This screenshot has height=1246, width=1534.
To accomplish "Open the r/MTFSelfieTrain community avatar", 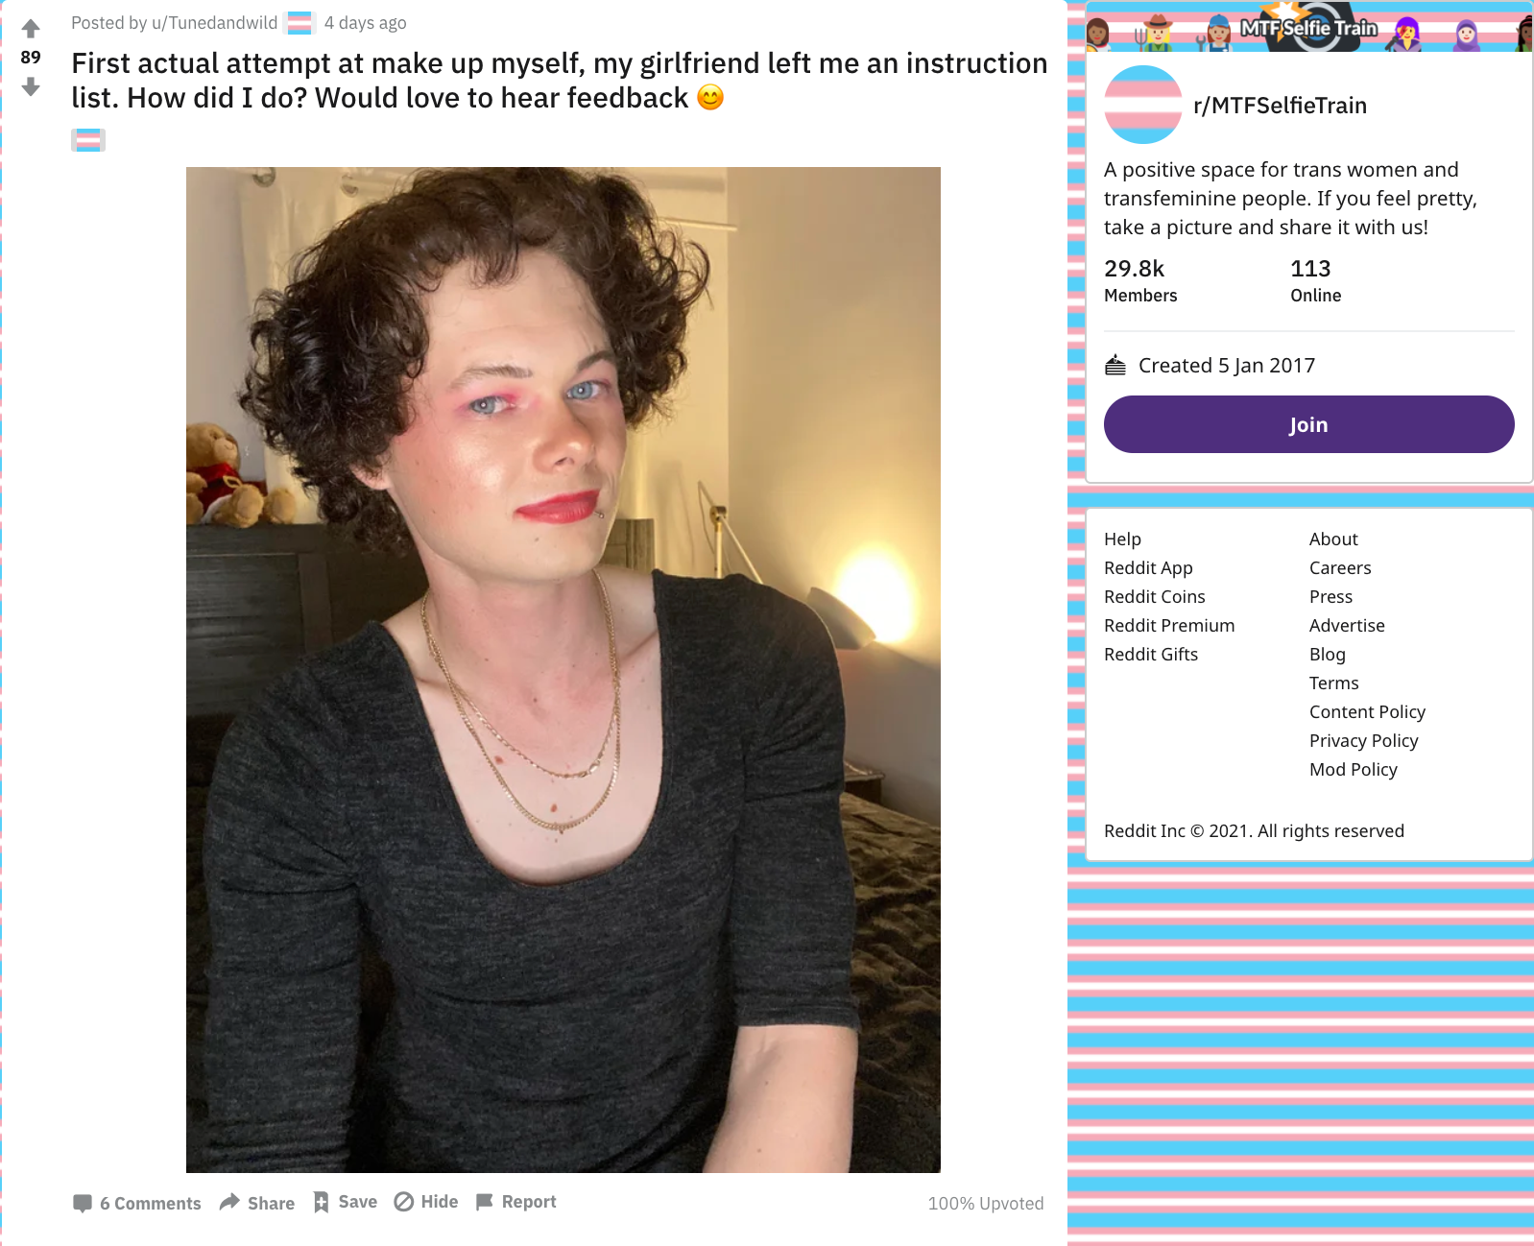I will coord(1143,105).
